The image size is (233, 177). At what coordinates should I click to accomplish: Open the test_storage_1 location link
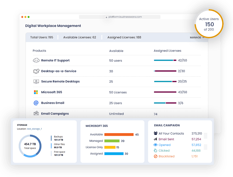coord(34,129)
